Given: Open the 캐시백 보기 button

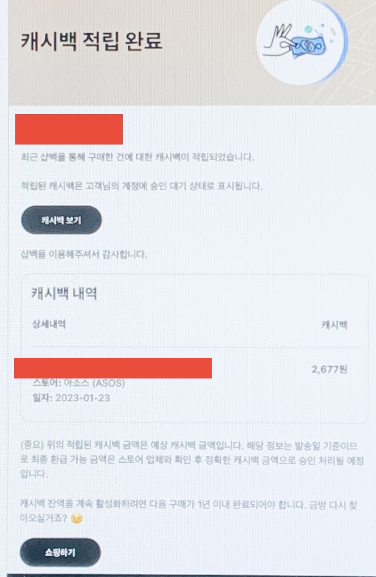Looking at the screenshot, I should [x=61, y=220].
